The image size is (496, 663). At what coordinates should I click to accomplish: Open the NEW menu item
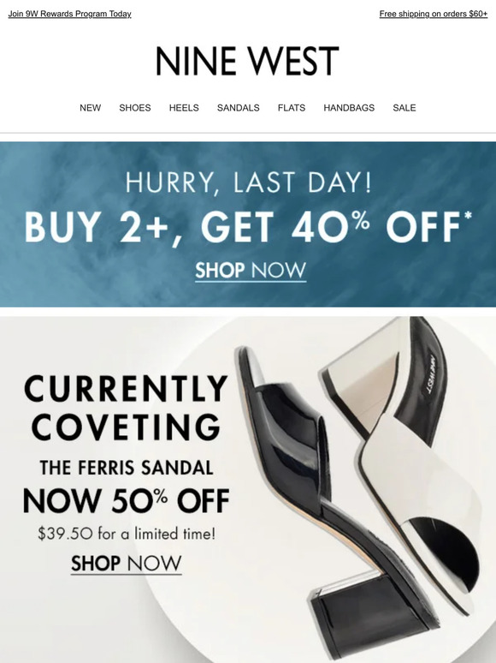coord(91,108)
